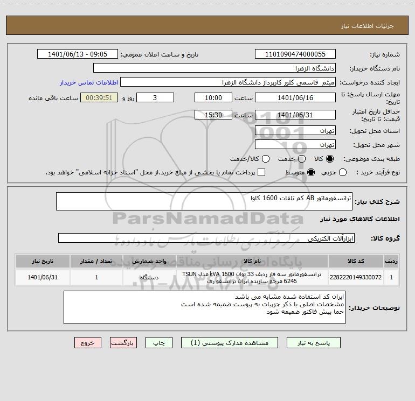Click پاسخ به نیاز button
Screen dimensions: 415x401
(314, 343)
